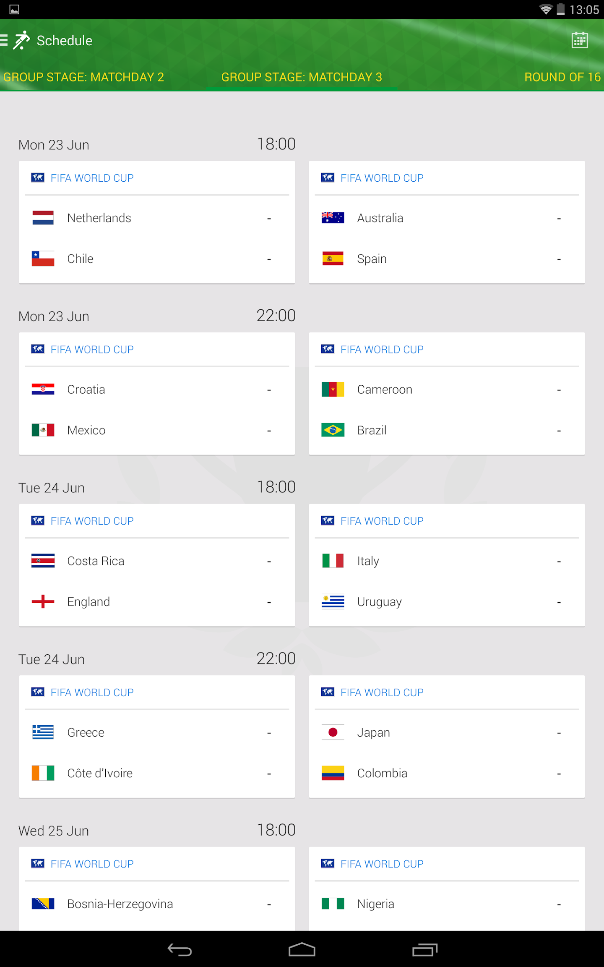
Task: Open FIFA World Cup link above Croatia
Action: click(x=92, y=350)
